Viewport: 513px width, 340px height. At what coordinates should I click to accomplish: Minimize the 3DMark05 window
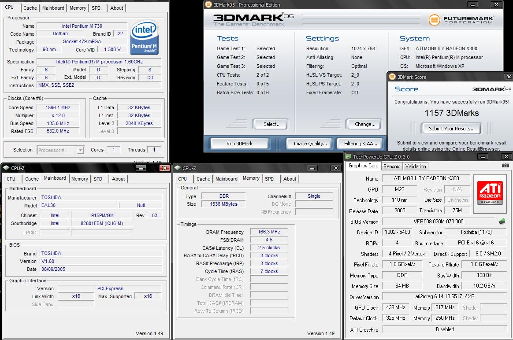tap(472, 4)
